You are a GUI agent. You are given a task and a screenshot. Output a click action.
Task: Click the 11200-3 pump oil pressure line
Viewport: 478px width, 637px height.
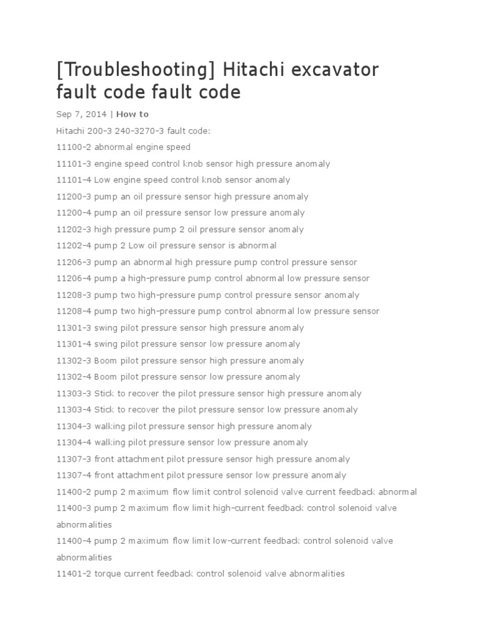[x=182, y=197]
